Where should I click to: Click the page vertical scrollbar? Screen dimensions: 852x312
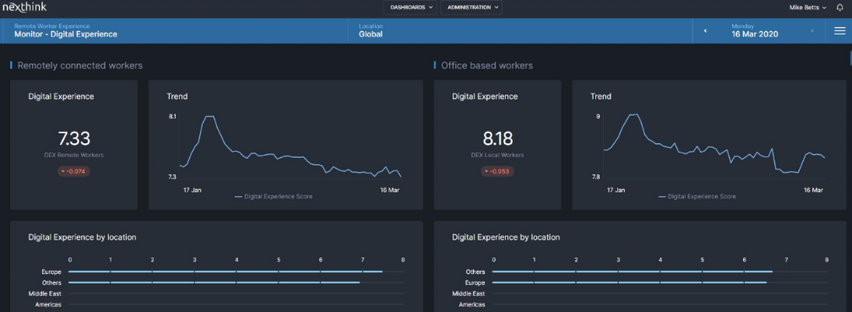(849, 57)
